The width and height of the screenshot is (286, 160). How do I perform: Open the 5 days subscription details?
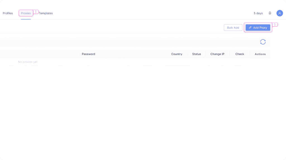[258, 13]
